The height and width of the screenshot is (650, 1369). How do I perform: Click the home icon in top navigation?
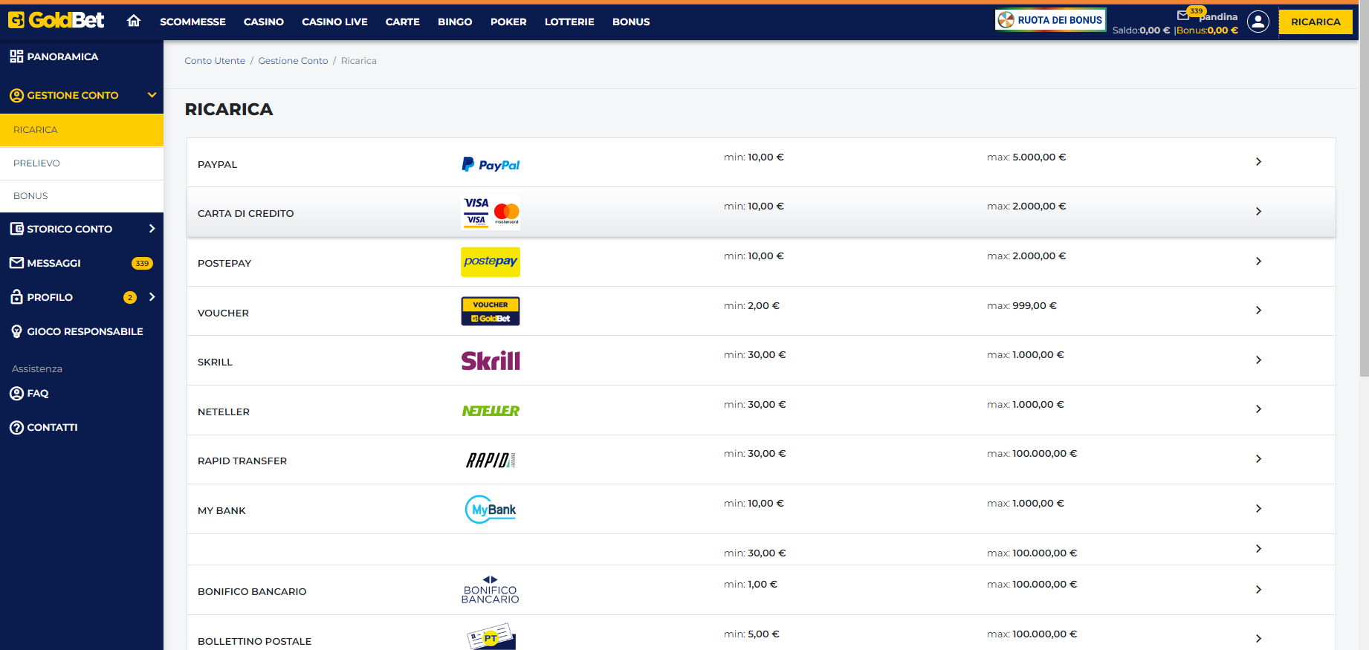134,21
